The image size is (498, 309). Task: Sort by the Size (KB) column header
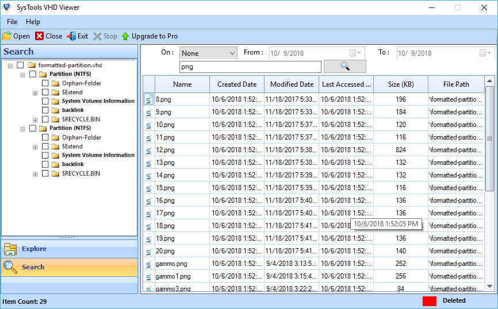[400, 84]
